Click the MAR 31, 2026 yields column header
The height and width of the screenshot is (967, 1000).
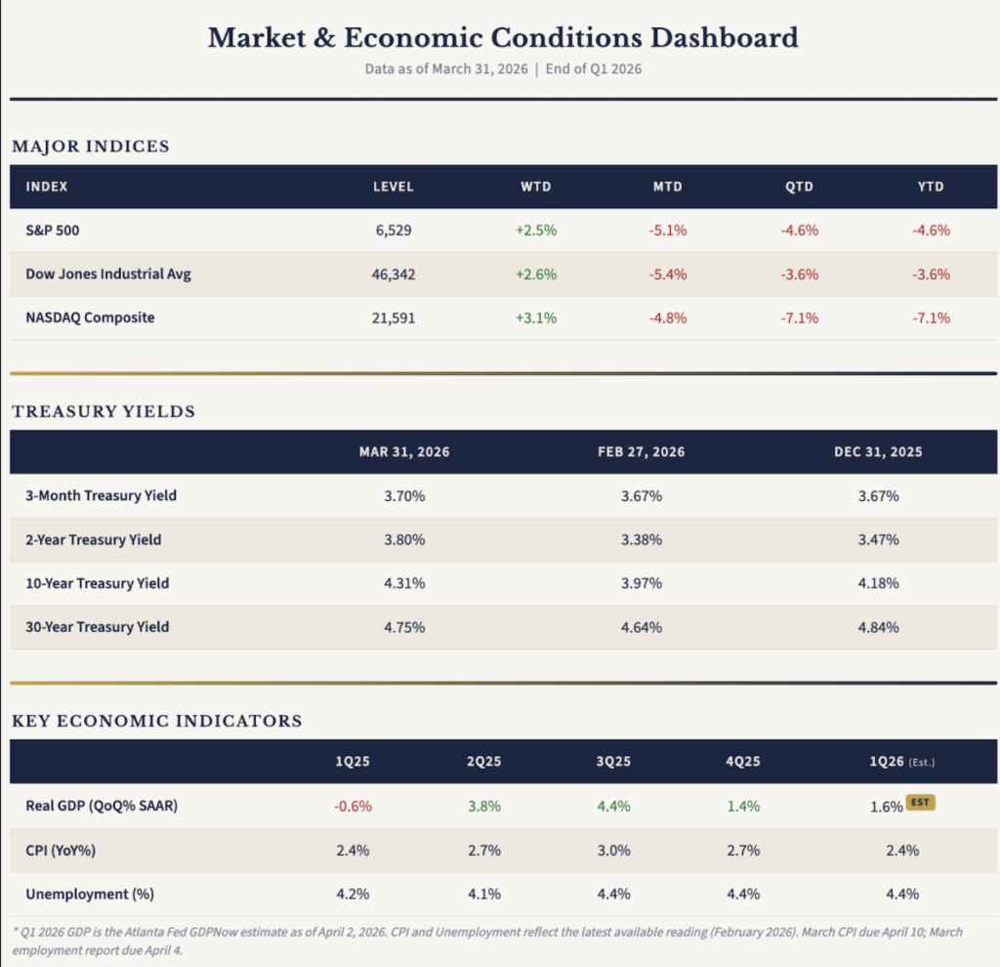click(404, 452)
